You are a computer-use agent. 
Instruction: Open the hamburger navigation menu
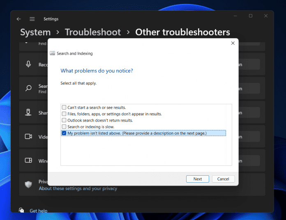[32, 19]
